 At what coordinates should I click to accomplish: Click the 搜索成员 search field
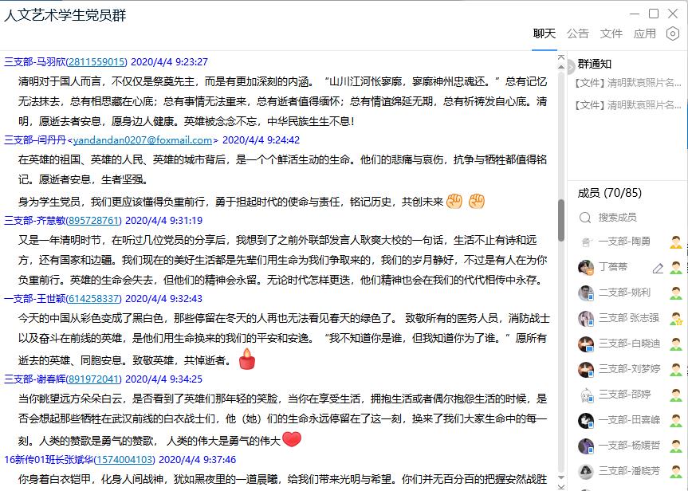pos(630,217)
